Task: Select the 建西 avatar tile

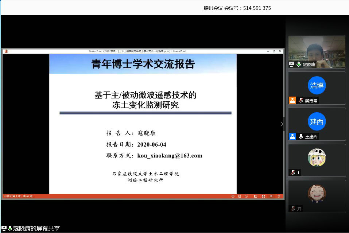Action: tap(317, 121)
